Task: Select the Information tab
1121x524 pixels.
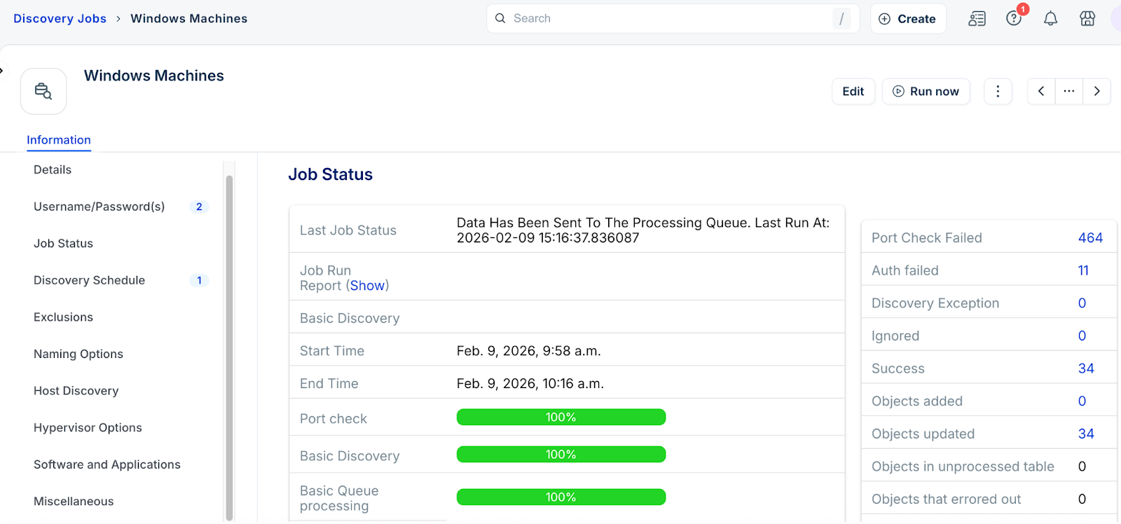Action: [59, 140]
